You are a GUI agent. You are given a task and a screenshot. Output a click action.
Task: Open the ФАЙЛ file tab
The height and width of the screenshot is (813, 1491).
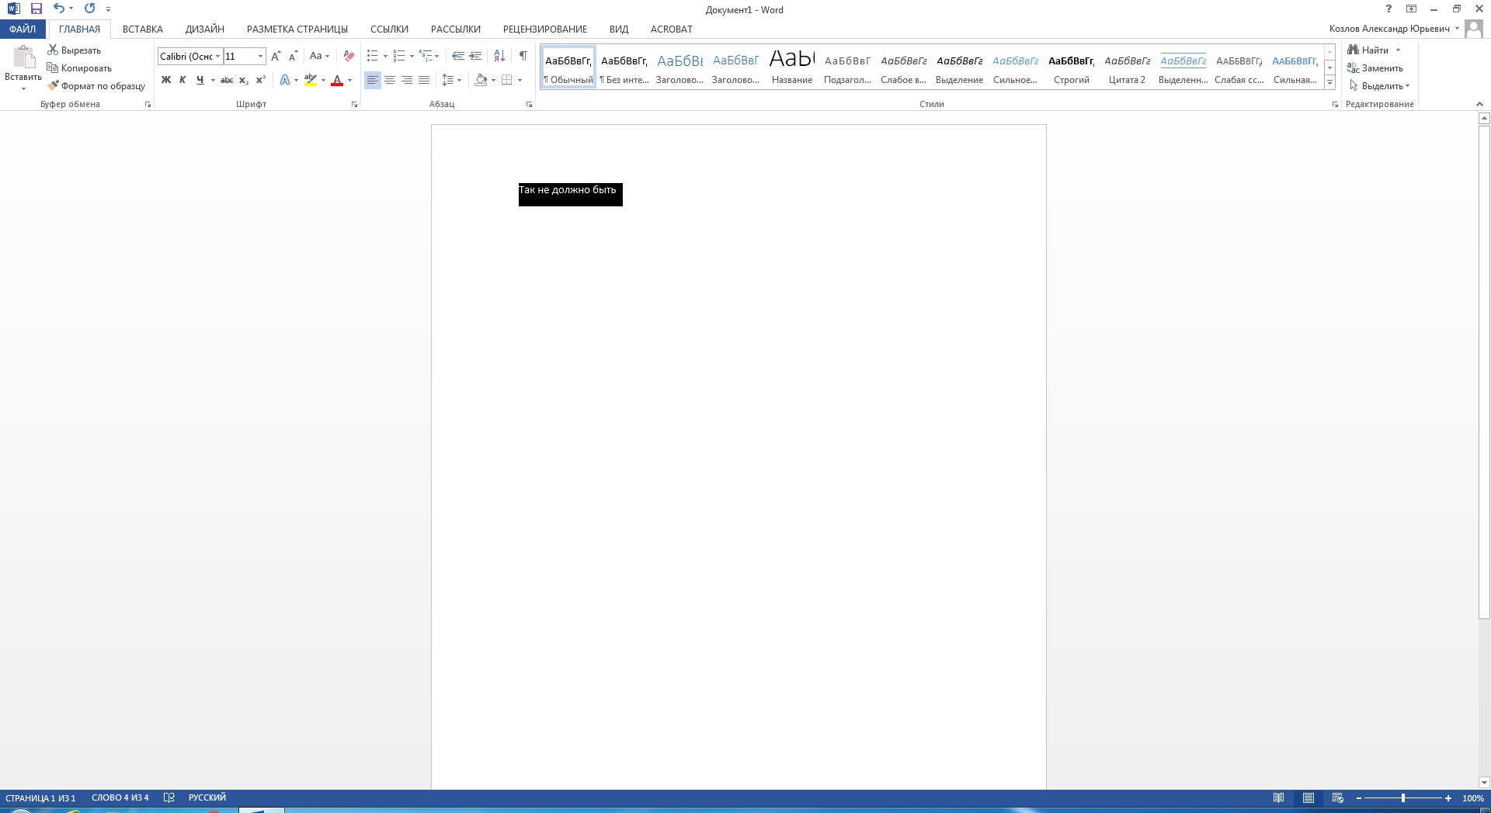point(23,29)
